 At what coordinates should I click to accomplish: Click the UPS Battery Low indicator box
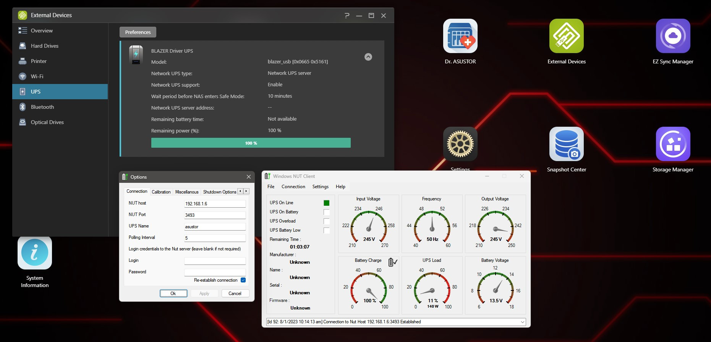(327, 231)
